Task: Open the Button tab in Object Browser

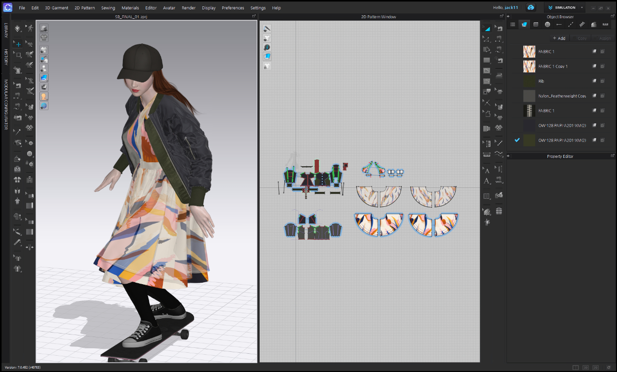Action: click(547, 24)
